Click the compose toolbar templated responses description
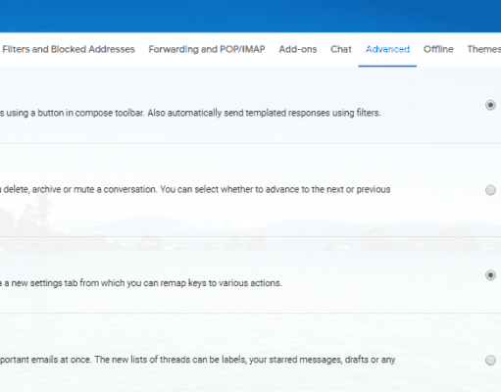This screenshot has height=392, width=501. pos(190,113)
